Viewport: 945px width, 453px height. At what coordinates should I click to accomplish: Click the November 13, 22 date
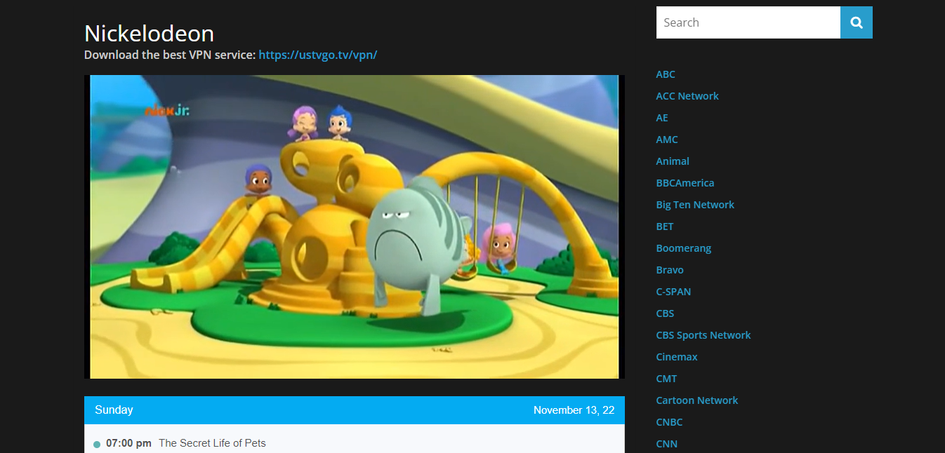tap(574, 410)
